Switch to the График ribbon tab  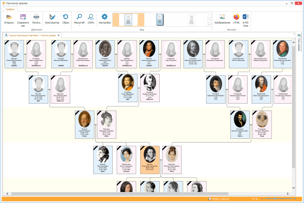point(10,9)
